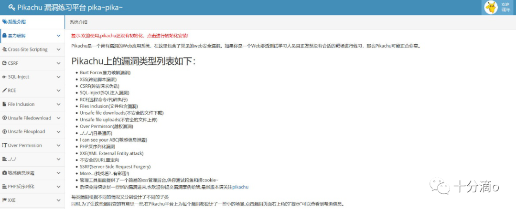Click the Over Permisson(越权漏洞) entry

pyautogui.click(x=107, y=126)
